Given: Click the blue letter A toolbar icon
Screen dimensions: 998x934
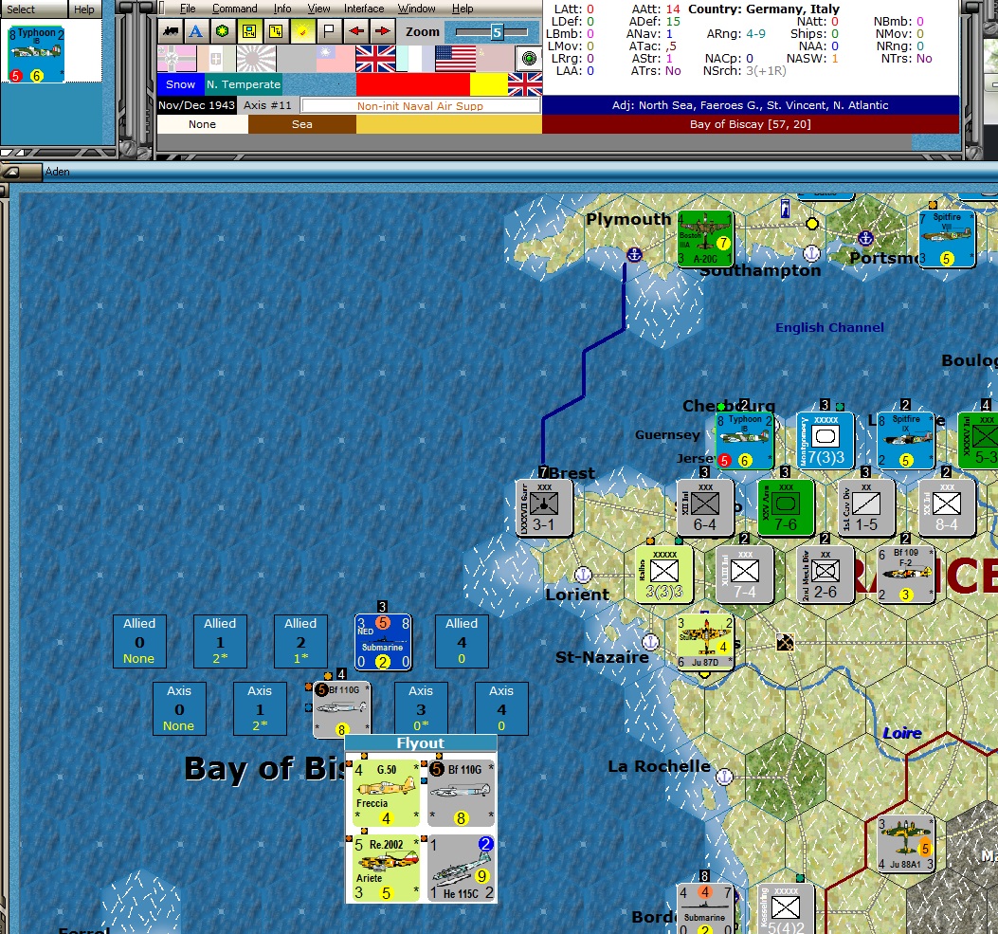Looking at the screenshot, I should (x=196, y=31).
